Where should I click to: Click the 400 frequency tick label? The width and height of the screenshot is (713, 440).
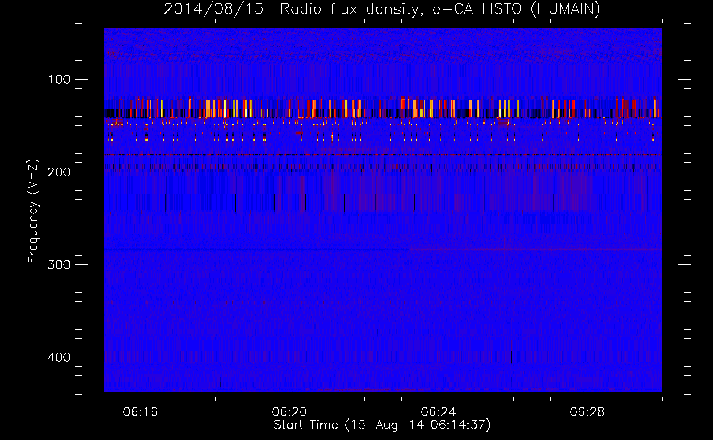[59, 357]
